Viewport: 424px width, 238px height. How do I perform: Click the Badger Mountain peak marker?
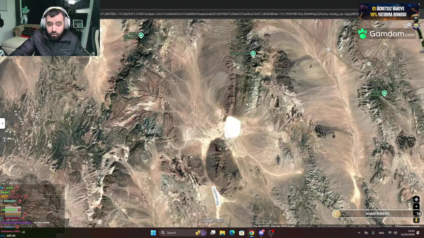384,93
